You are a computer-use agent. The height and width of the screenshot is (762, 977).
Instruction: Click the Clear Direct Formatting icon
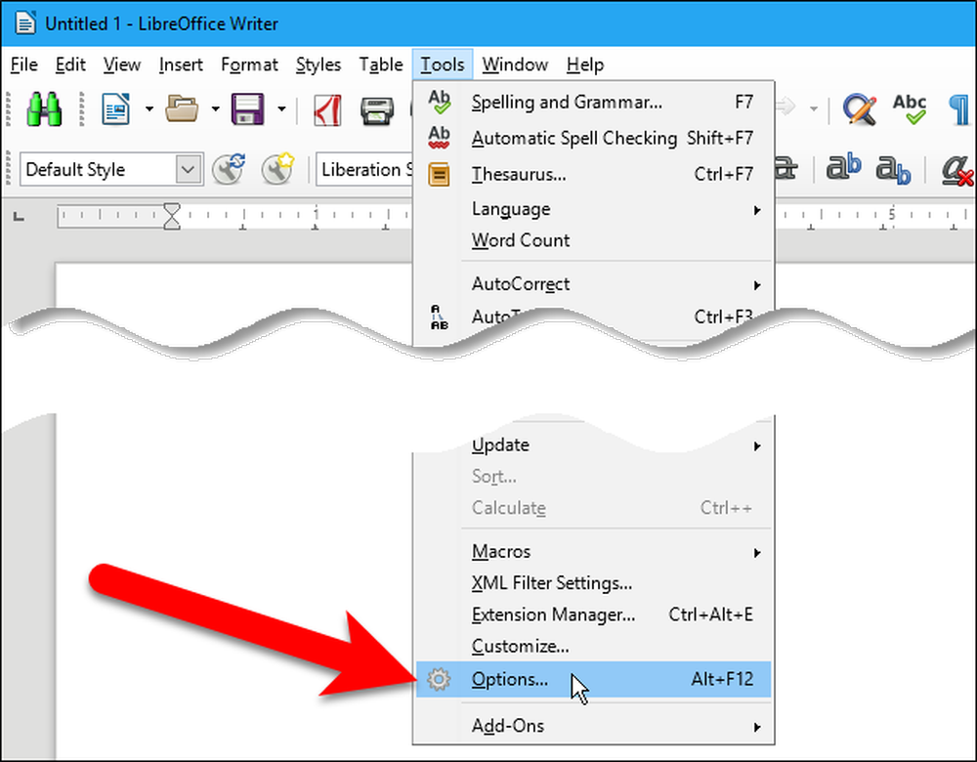tap(957, 169)
